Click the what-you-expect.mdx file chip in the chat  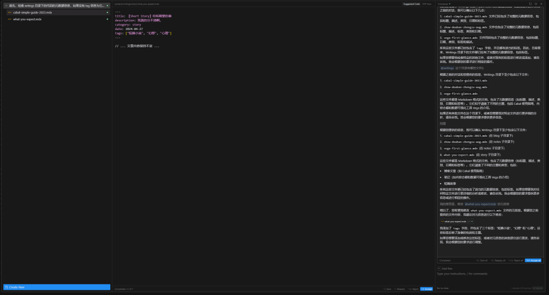tap(456, 221)
